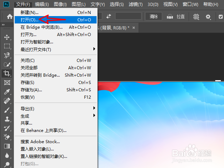Open the 视图(V) menu
This screenshot has width=224, height=168.
[170, 5]
